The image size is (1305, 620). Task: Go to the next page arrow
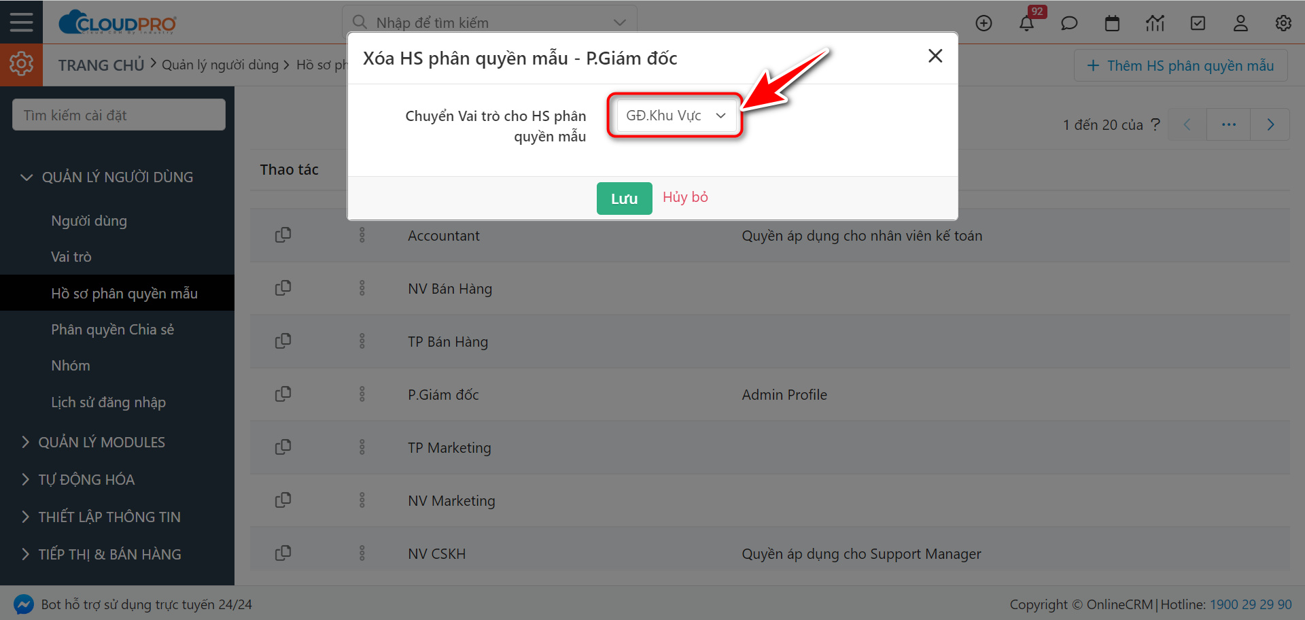[x=1270, y=124]
